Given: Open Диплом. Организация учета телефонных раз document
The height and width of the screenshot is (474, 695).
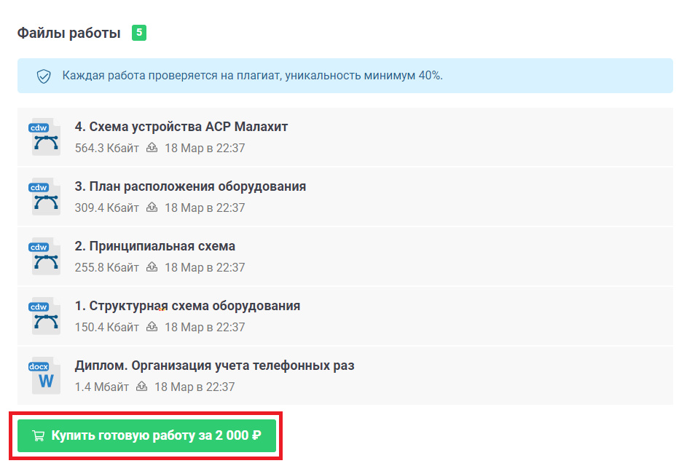Looking at the screenshot, I should (214, 366).
